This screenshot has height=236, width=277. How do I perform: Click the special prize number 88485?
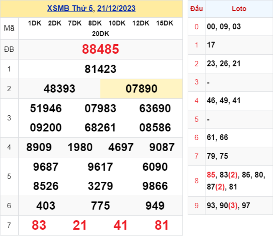(101, 49)
